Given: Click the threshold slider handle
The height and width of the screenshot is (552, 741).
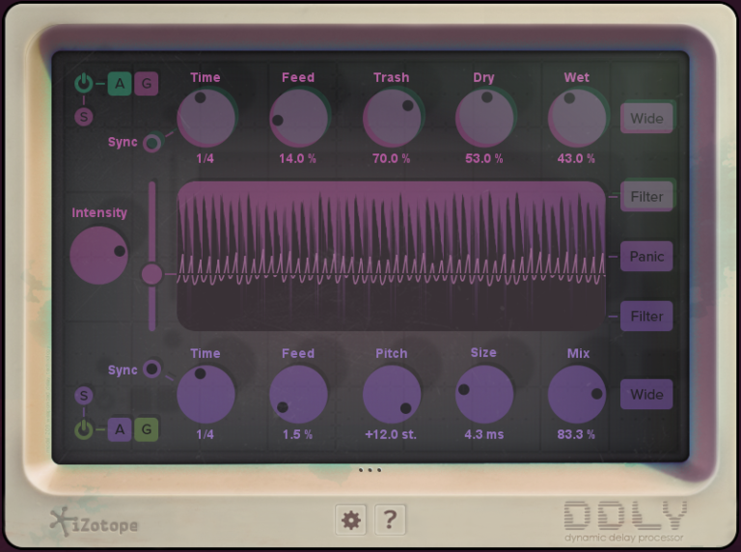Looking at the screenshot, I should (x=151, y=274).
